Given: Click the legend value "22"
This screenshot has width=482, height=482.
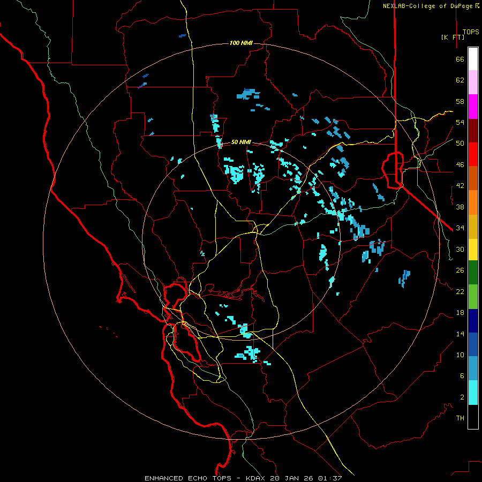Looking at the screenshot, I should tap(460, 292).
